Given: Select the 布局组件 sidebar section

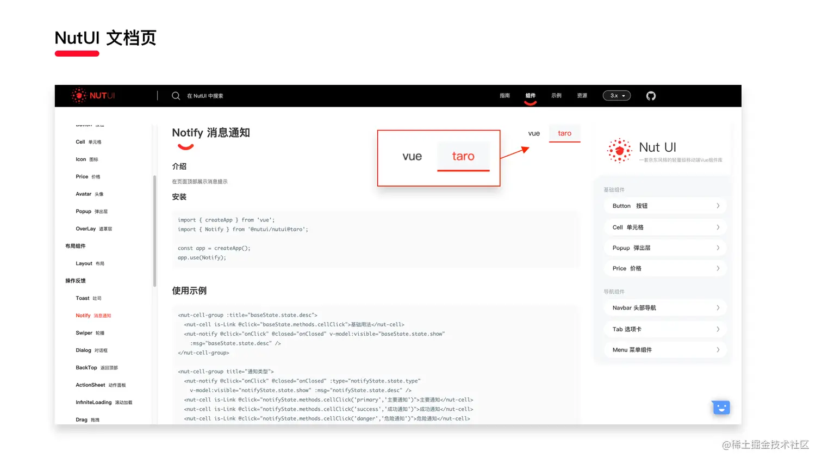Looking at the screenshot, I should [x=76, y=246].
